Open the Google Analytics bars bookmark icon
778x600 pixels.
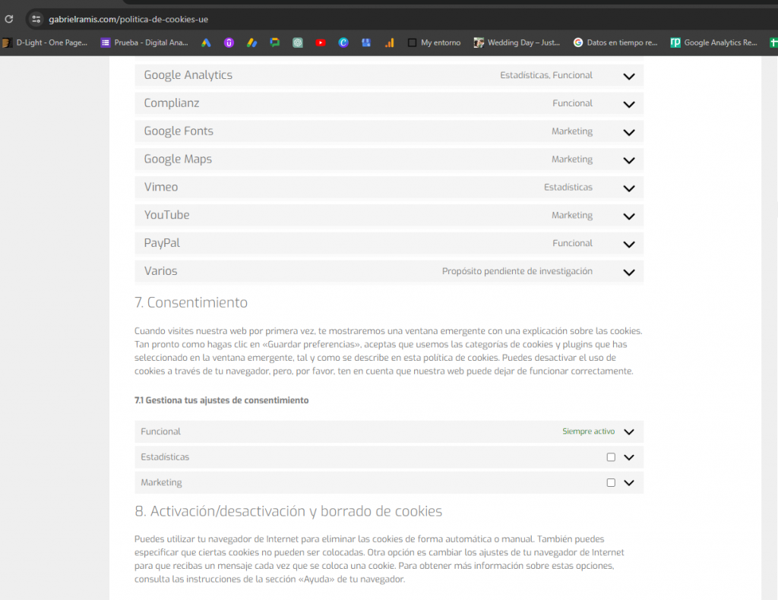tap(389, 43)
